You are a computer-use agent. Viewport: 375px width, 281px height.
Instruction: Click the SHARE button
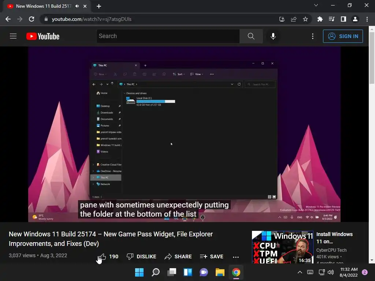[x=178, y=256]
